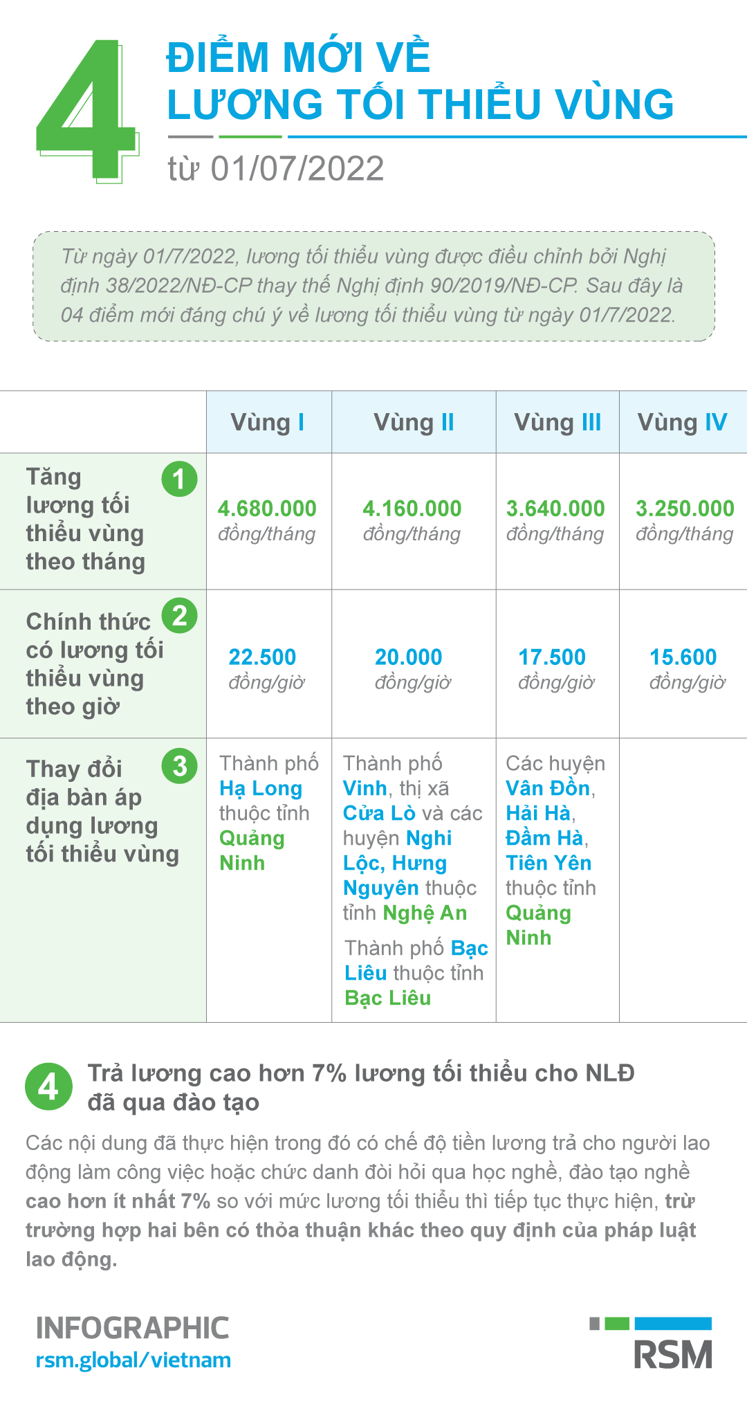This screenshot has height=1404, width=747.
Task: Select the Vùng III column header
Action: [557, 422]
